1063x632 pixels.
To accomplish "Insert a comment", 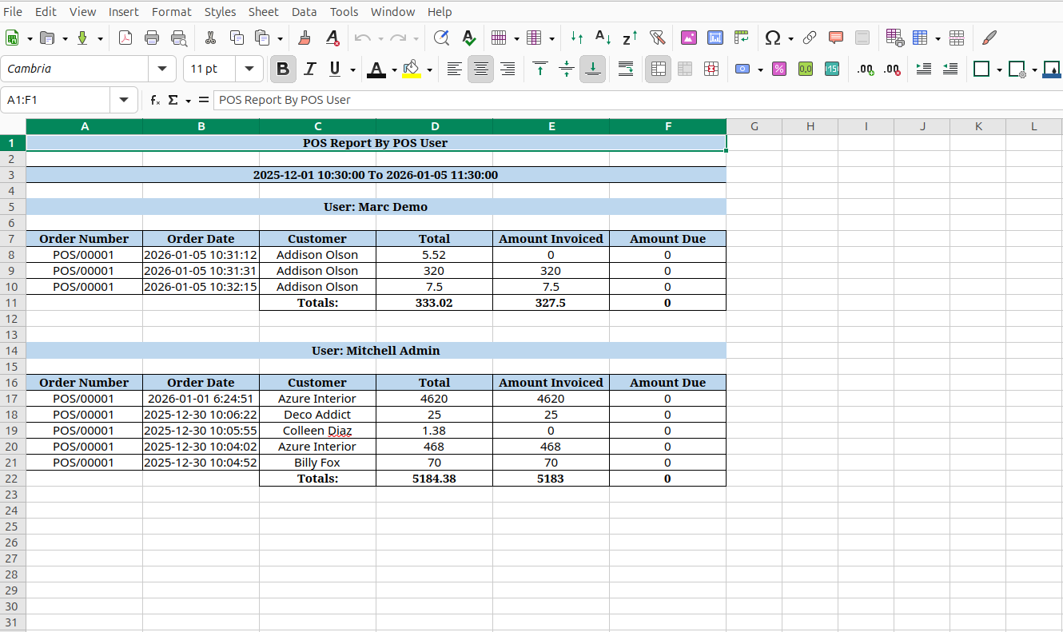I will 836,38.
